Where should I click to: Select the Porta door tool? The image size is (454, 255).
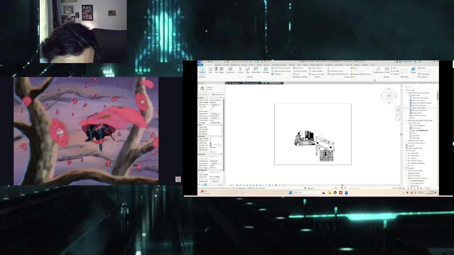click(x=216, y=70)
